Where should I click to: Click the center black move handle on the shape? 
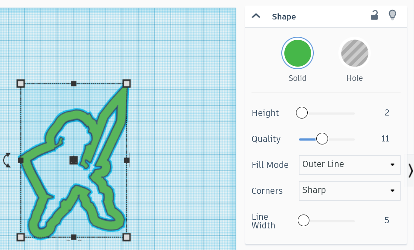[73, 160]
